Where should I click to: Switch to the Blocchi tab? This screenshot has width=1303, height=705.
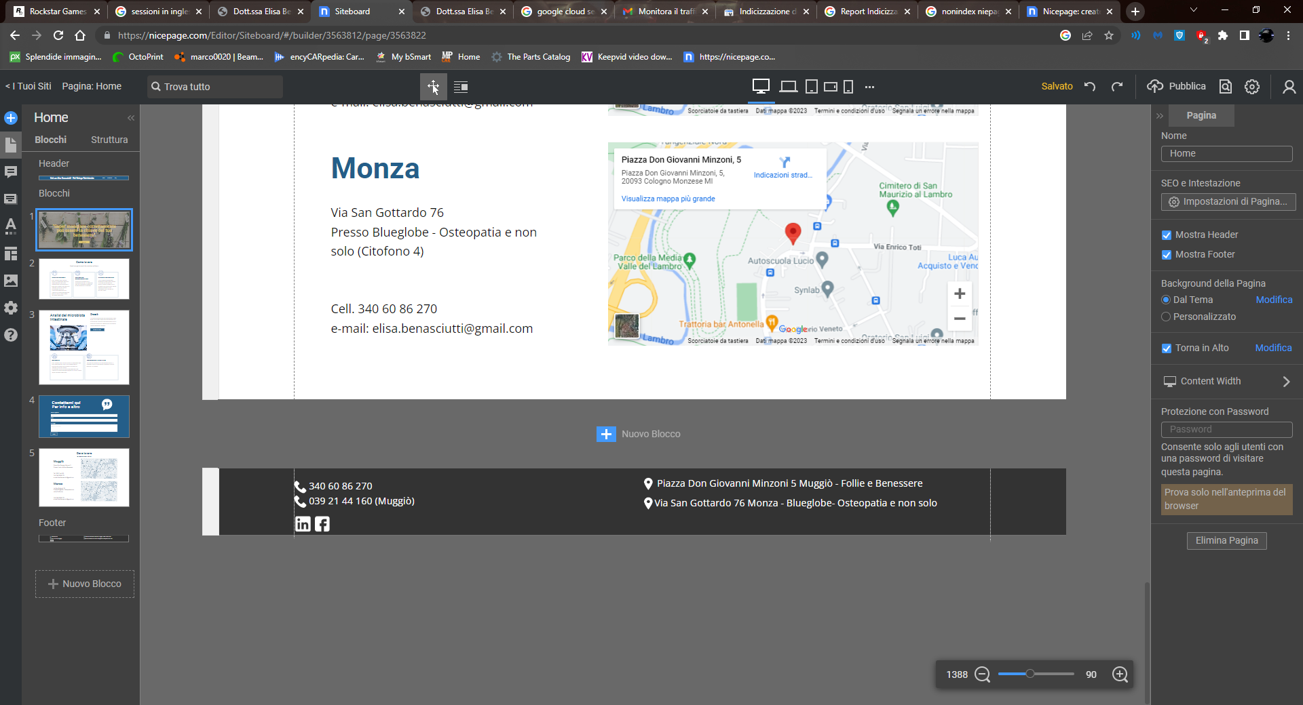coord(51,140)
